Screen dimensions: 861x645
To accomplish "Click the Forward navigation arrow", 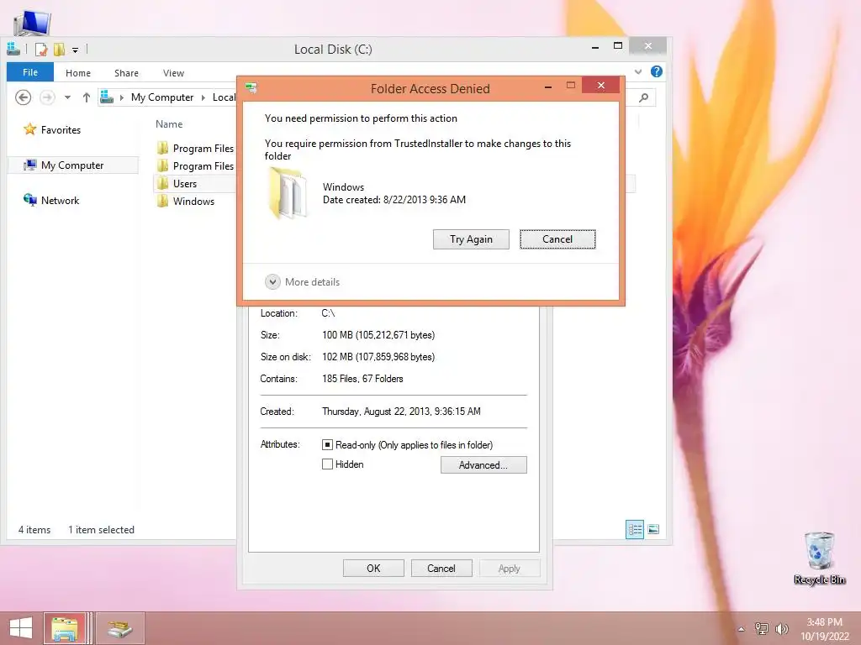I will tap(48, 97).
